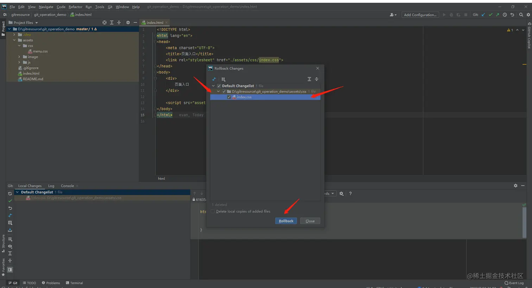Click Changelists icon in Git panel sidebar
Screen dimensions: 532x288
click(x=10, y=223)
